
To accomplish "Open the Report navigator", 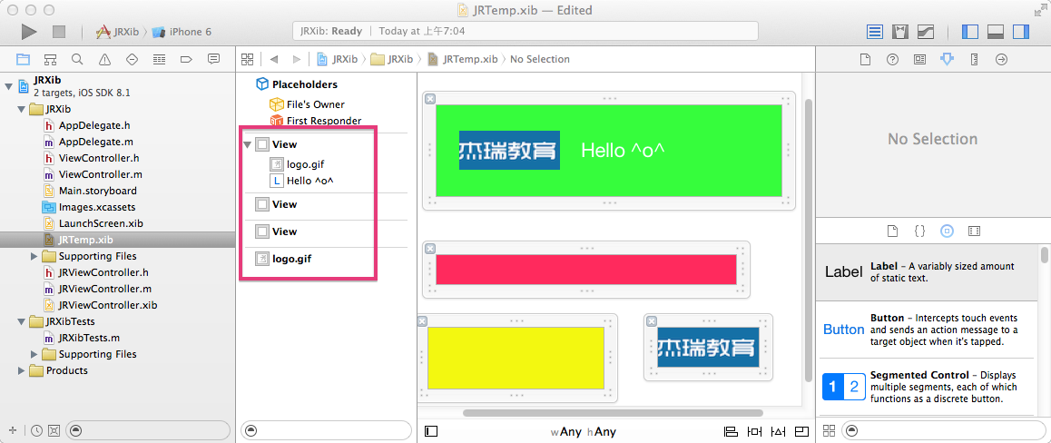I will click(x=214, y=59).
